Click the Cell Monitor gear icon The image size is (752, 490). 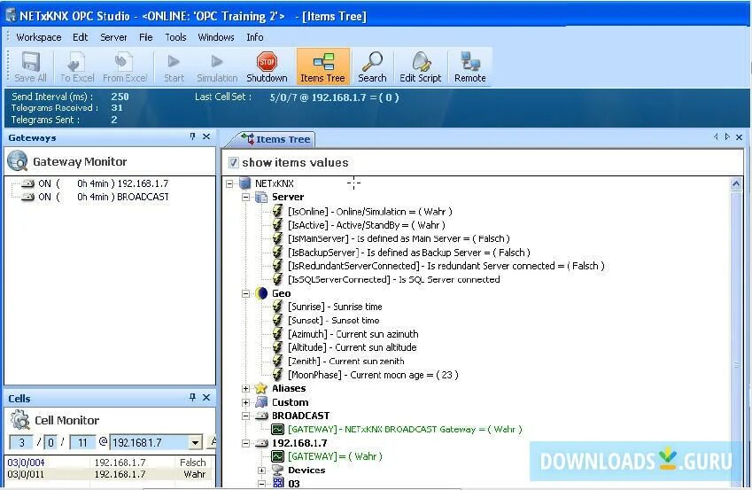(x=20, y=419)
